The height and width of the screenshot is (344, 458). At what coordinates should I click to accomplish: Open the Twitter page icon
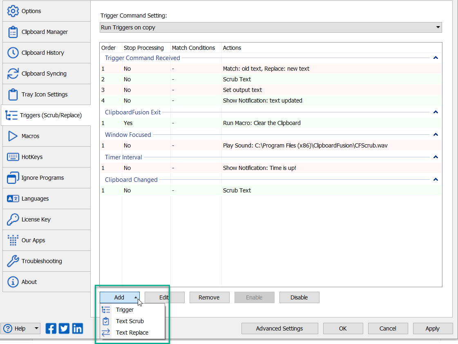[x=64, y=328]
